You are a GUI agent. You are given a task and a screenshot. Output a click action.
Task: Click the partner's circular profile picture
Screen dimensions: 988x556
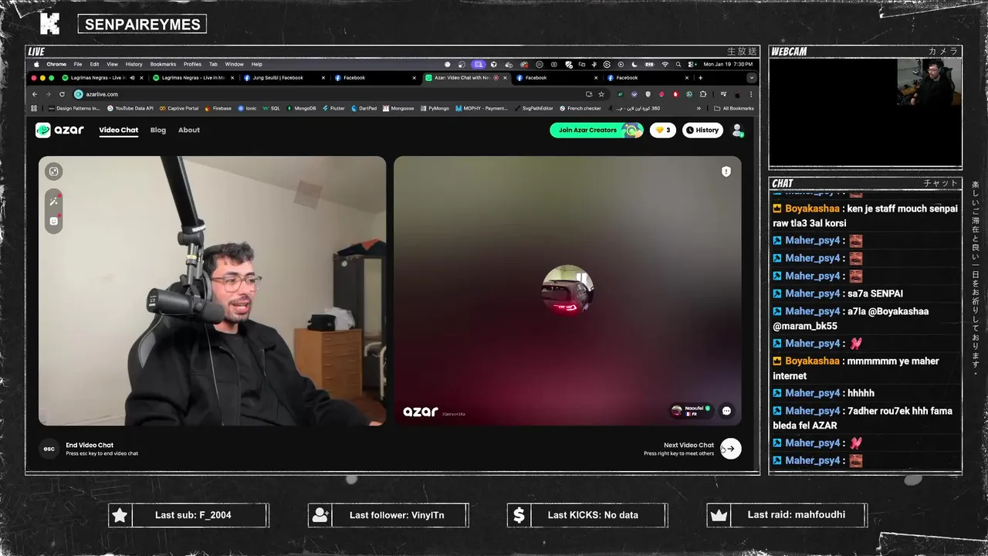[x=568, y=290]
